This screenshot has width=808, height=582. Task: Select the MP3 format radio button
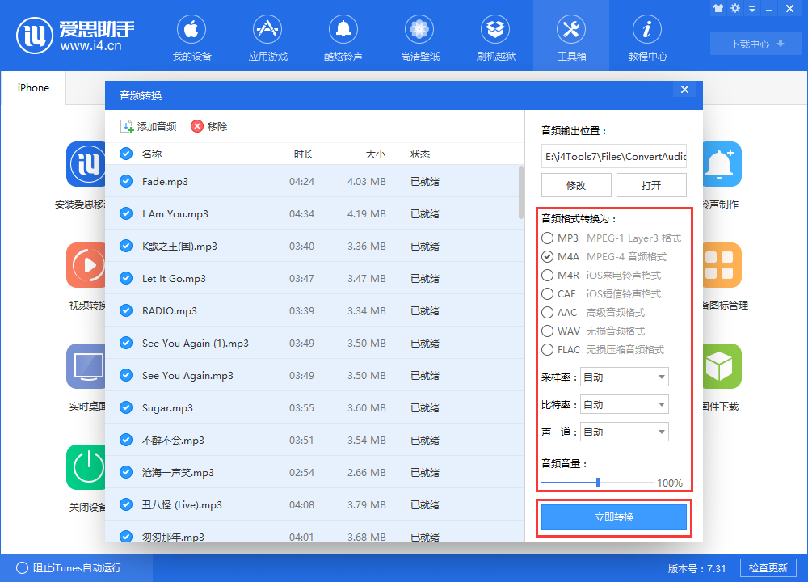click(x=548, y=238)
